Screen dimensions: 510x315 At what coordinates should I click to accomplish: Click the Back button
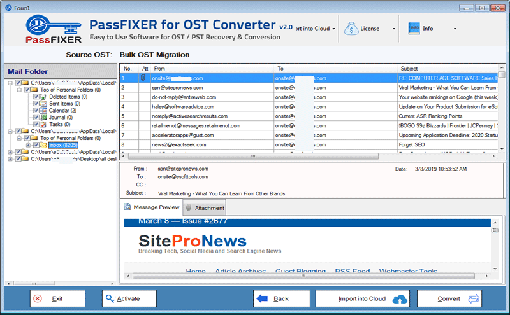pos(282,298)
